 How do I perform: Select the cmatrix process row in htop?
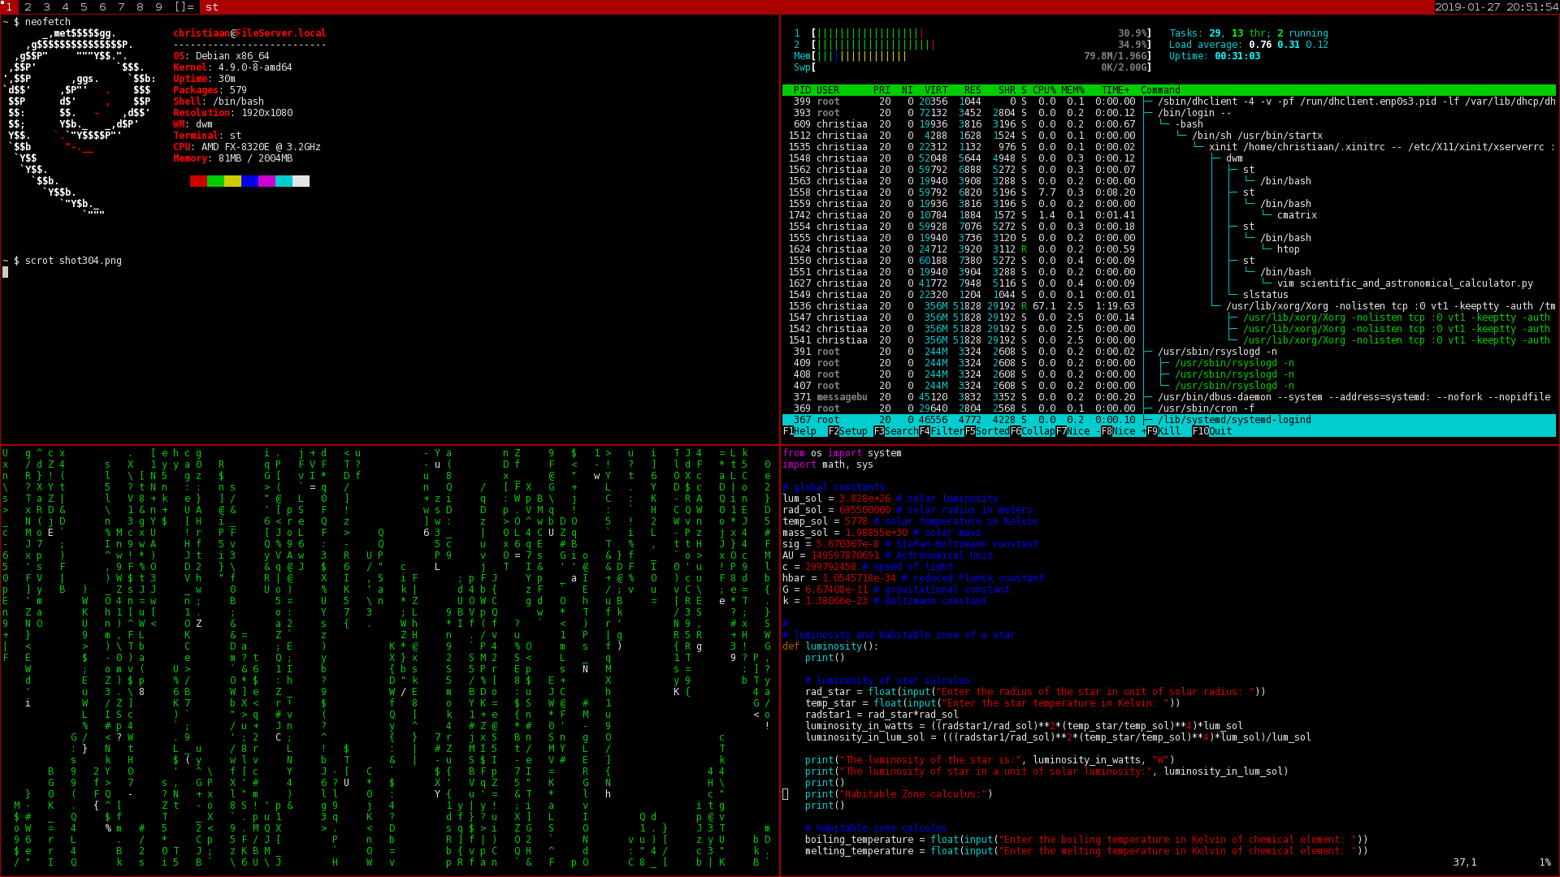[1169, 215]
